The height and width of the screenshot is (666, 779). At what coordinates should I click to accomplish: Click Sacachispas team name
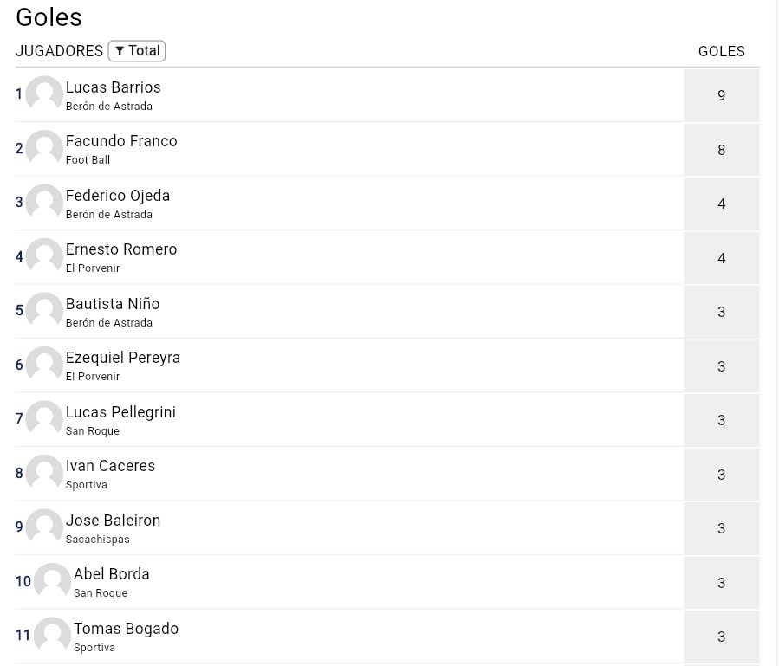[97, 540]
